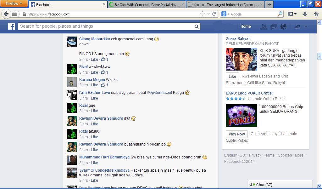This screenshot has width=322, height=189.
Task: Click the magnifier icon in the Facebook search box
Action: coord(197,26)
